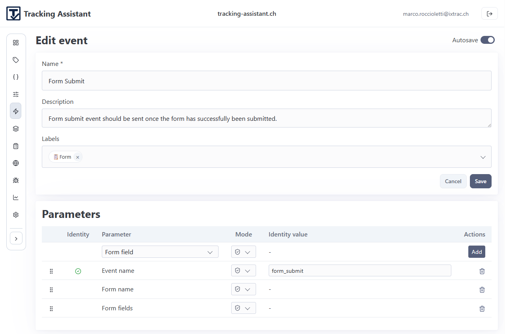Click the Save button
Image resolution: width=505 pixels, height=334 pixels.
pos(480,181)
